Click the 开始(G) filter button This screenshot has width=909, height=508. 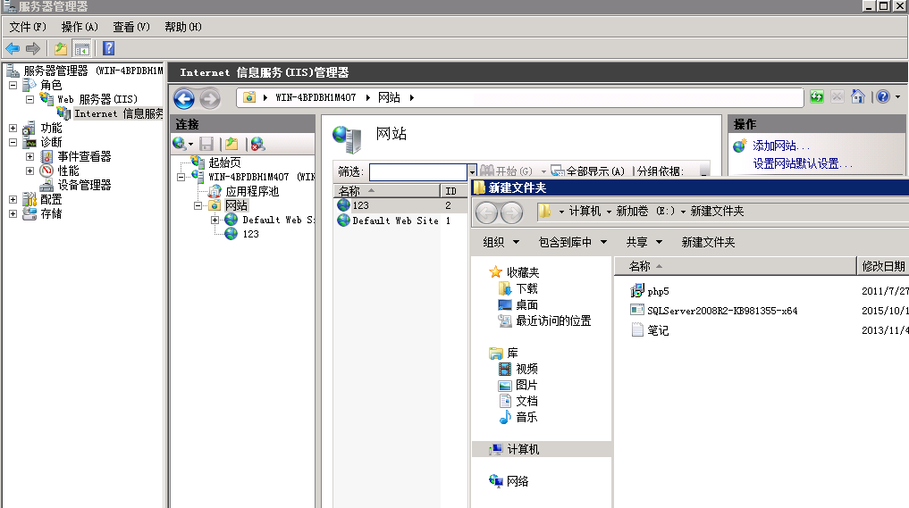pyautogui.click(x=506, y=171)
